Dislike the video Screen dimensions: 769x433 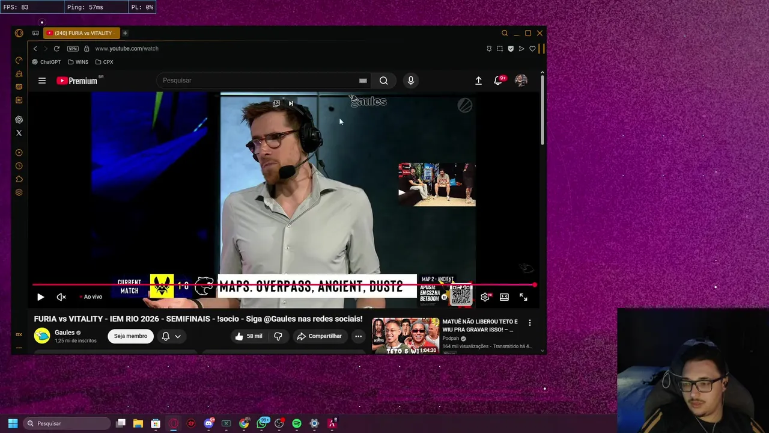point(278,336)
